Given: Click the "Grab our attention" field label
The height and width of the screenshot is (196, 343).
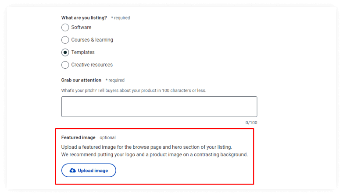Looking at the screenshot, I should [x=81, y=80].
